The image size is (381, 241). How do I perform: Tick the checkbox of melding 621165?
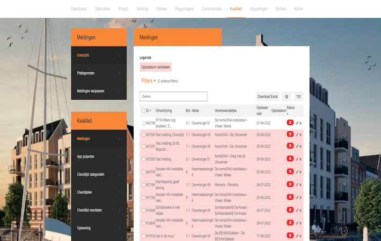[144, 185]
